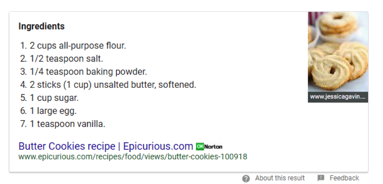This screenshot has width=383, height=184.
Task: Open the butter cookies thumbnail image
Action: coord(338,52)
